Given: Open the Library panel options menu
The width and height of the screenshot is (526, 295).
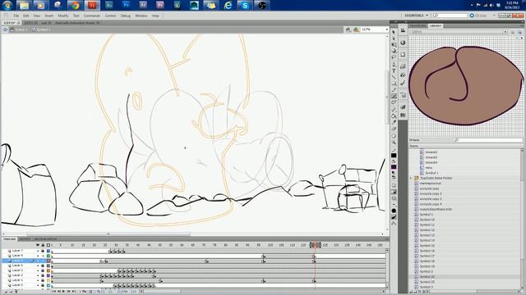Looking at the screenshot, I should tap(522, 25).
